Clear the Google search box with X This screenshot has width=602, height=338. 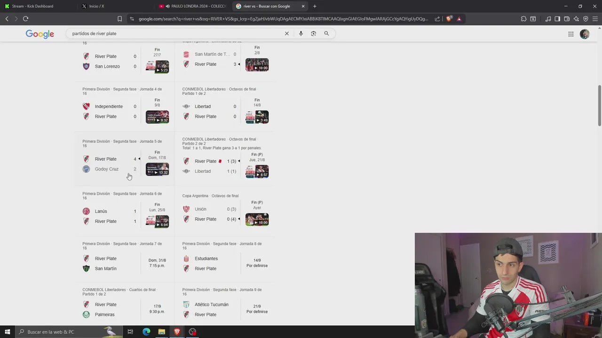tap(287, 33)
